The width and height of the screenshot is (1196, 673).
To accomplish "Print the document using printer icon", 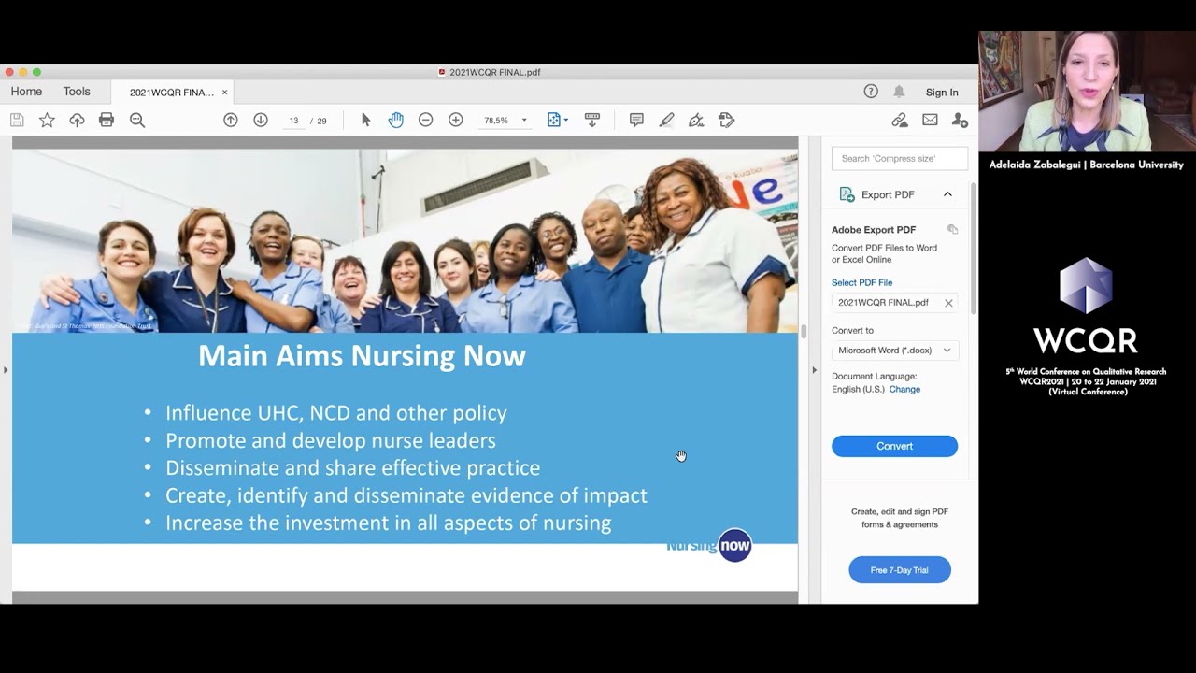I will (x=107, y=120).
